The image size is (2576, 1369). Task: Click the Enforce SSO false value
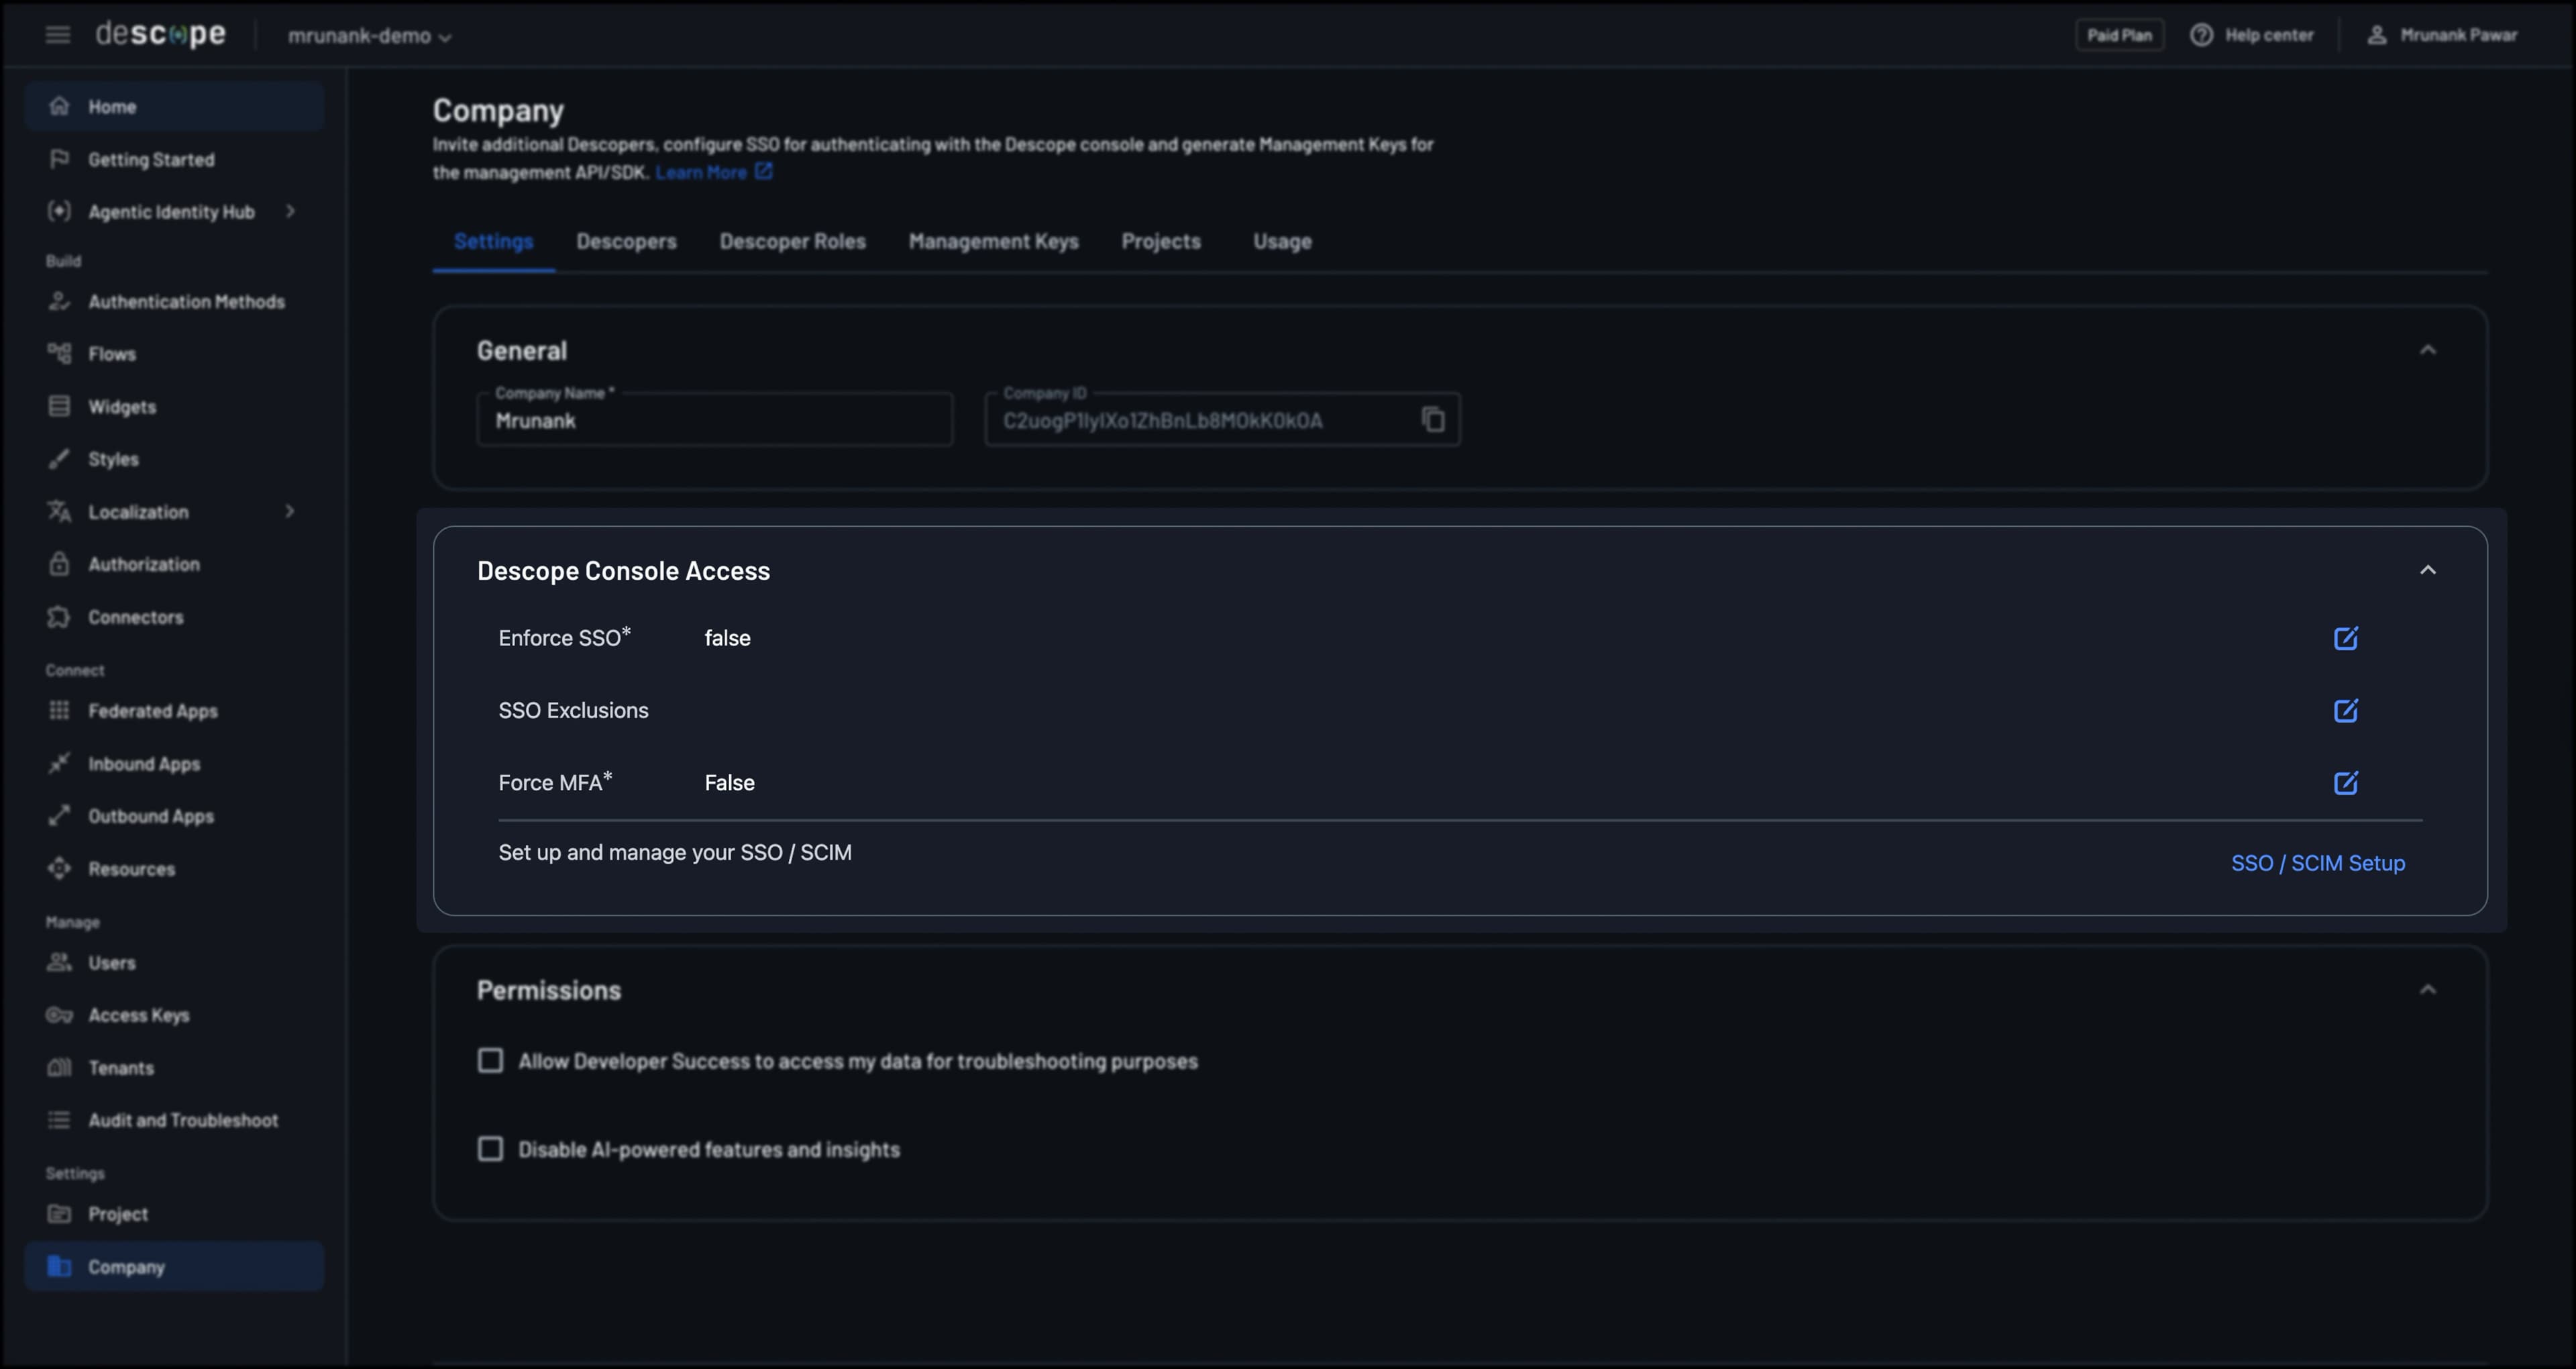727,638
